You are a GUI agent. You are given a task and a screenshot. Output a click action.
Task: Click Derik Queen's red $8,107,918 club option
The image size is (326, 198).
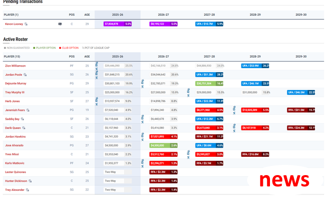point(255,128)
